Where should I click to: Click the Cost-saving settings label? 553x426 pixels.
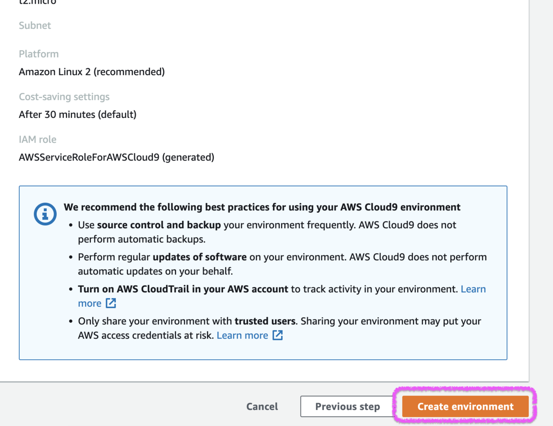(x=64, y=97)
